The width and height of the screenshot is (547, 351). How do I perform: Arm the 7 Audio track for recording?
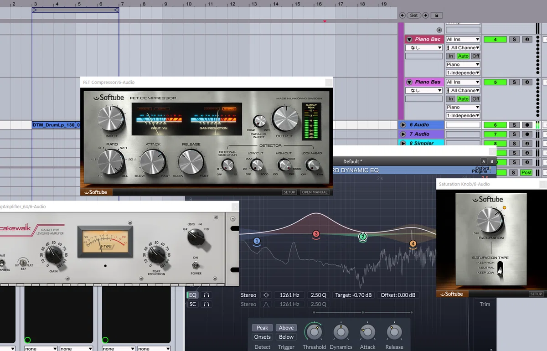click(x=527, y=134)
